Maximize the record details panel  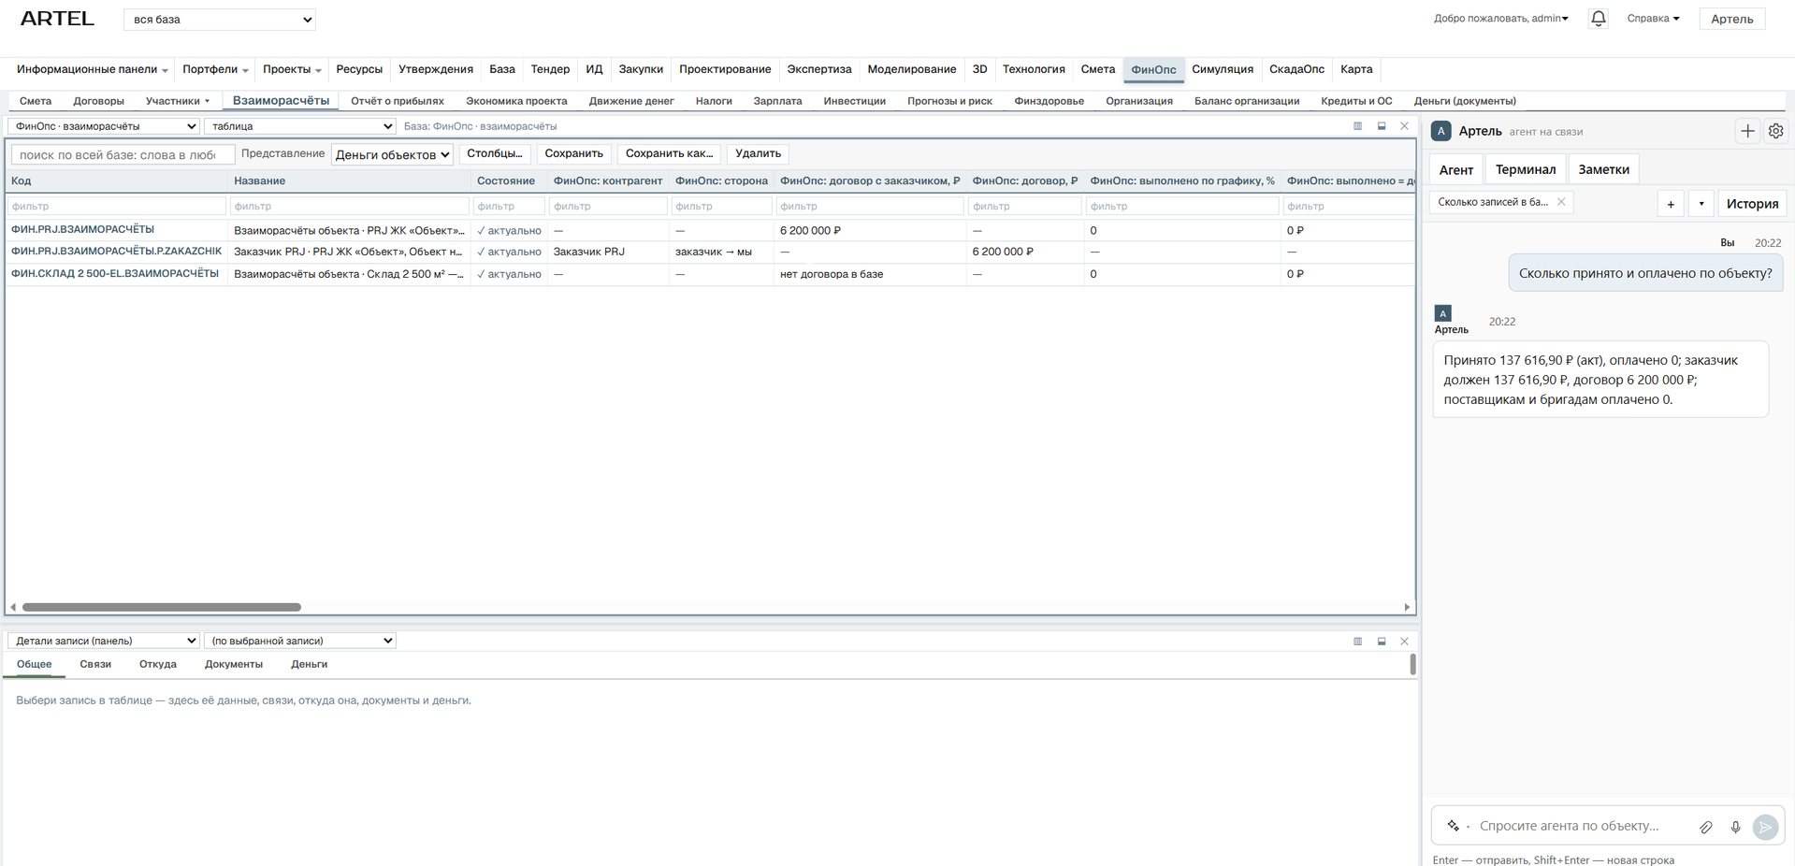(x=1382, y=642)
